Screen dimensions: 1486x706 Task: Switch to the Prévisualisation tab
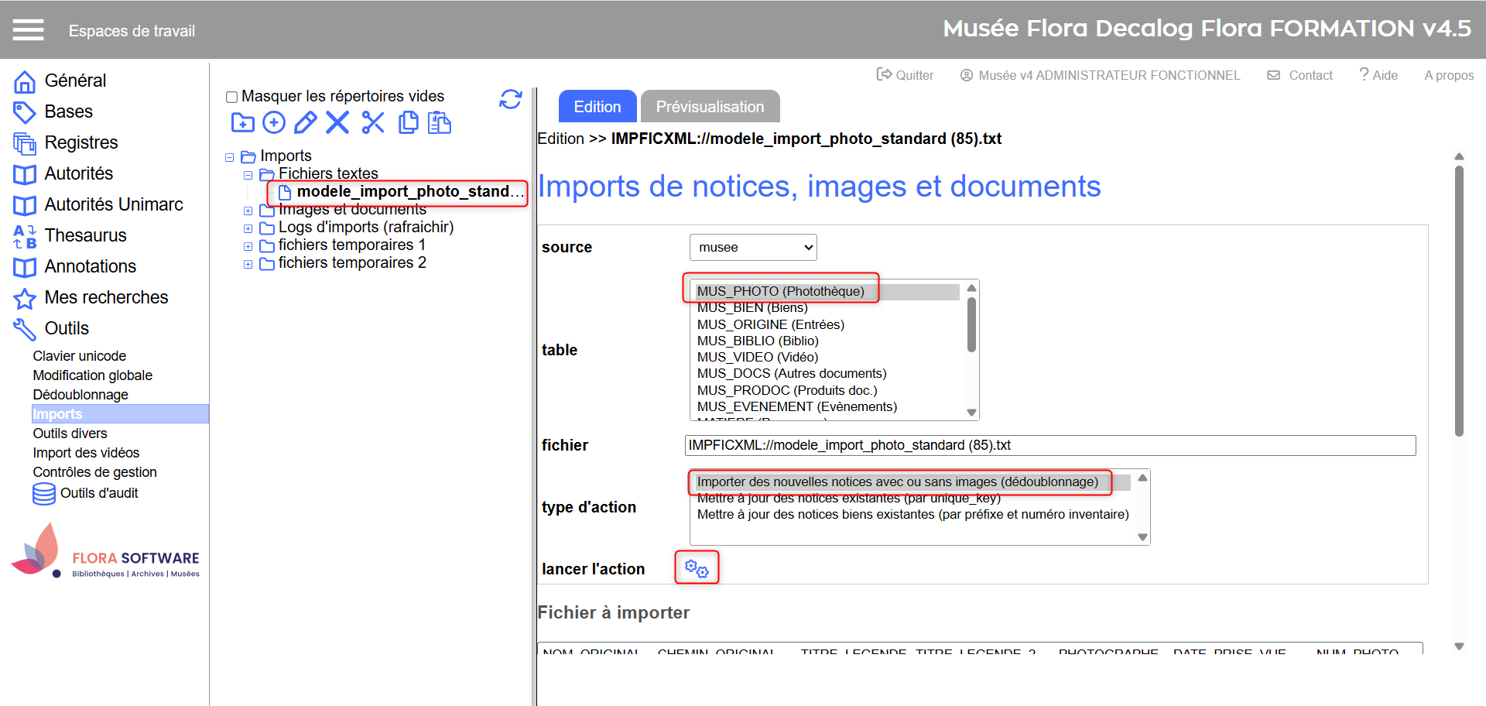pos(710,107)
